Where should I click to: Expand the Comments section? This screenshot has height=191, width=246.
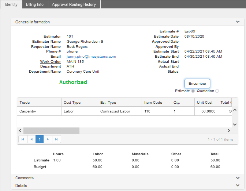click(x=238, y=178)
